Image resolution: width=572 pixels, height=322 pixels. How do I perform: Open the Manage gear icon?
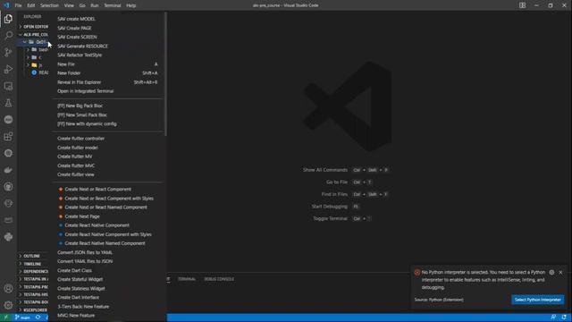8,305
